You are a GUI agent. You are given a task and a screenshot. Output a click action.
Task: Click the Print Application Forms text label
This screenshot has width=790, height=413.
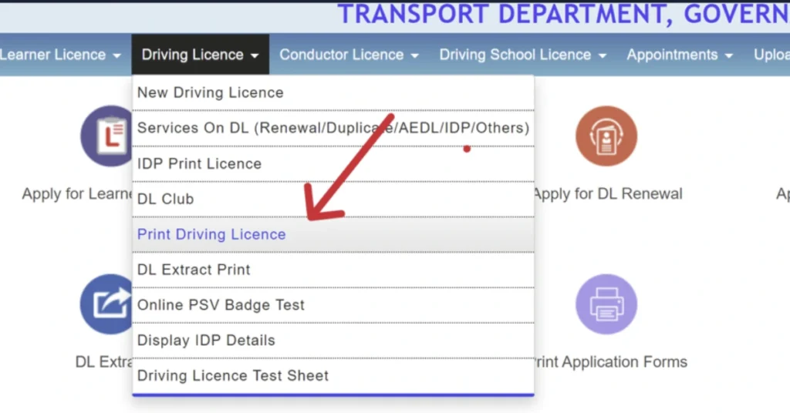pos(609,361)
